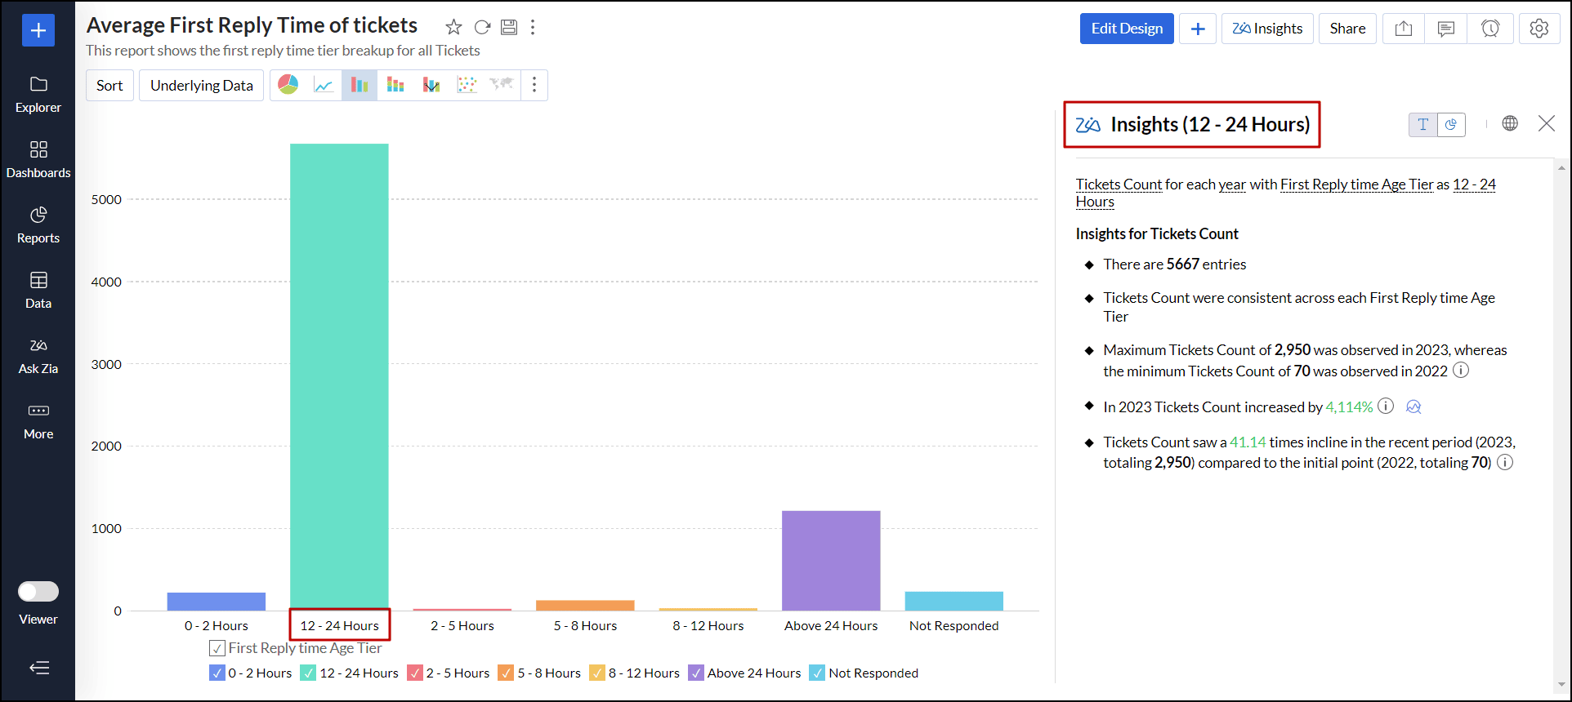Switch to the line chart icon
This screenshot has width=1572, height=702.
324,85
